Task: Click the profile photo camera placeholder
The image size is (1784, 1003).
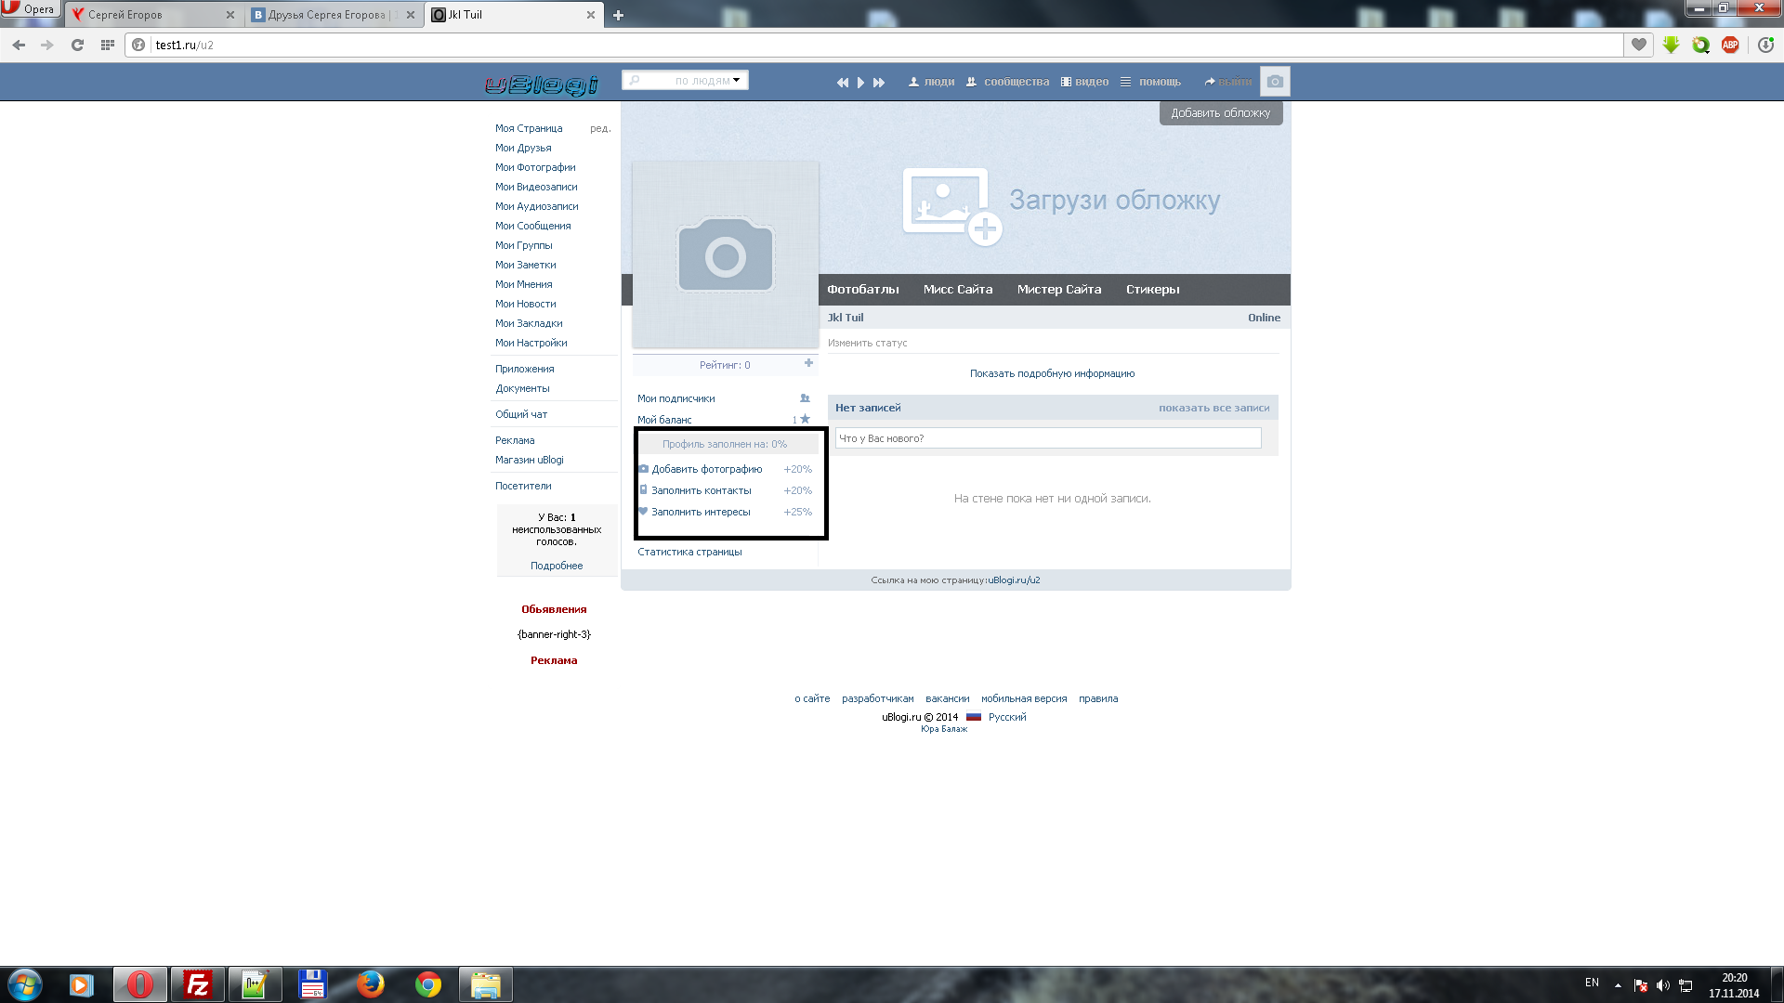Action: pyautogui.click(x=725, y=255)
